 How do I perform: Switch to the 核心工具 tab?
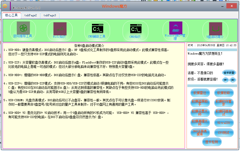point(12,15)
